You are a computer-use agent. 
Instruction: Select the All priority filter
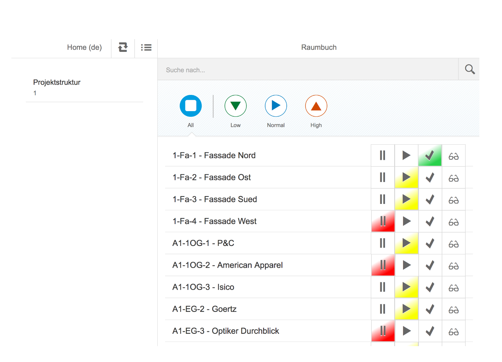[191, 106]
